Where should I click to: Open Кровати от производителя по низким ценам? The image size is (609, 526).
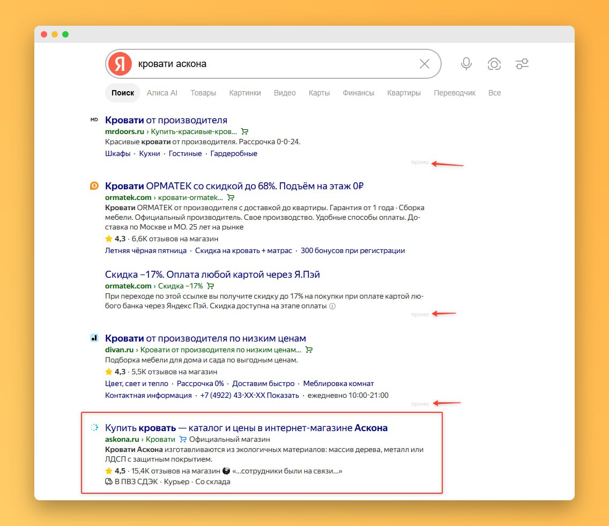tap(205, 338)
